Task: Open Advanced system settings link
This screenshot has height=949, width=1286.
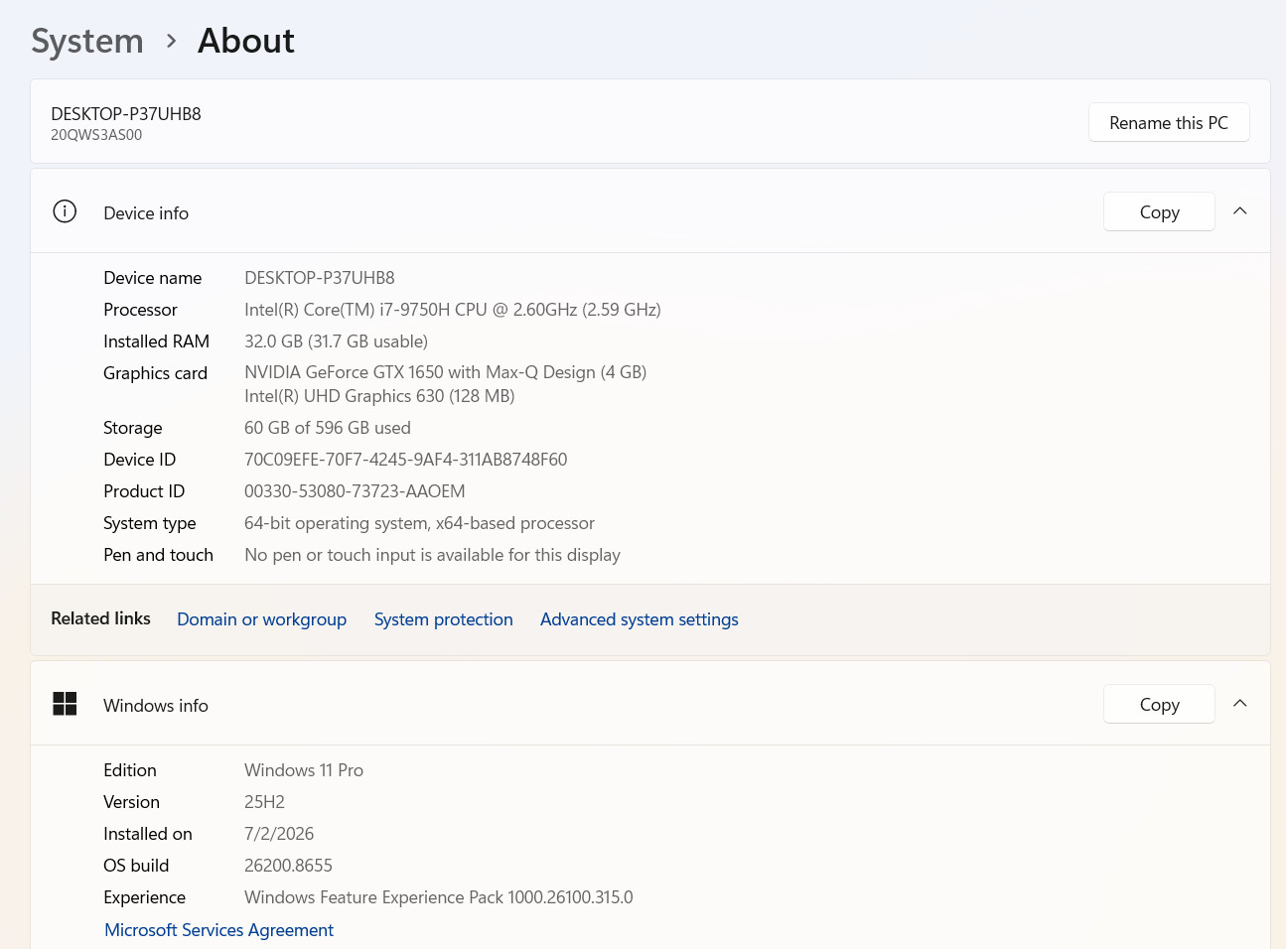Action: 639,619
